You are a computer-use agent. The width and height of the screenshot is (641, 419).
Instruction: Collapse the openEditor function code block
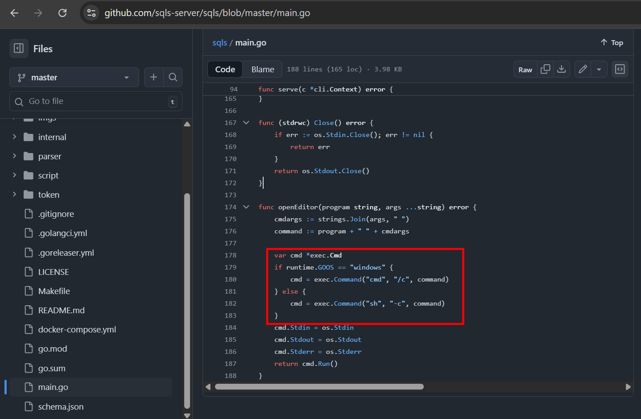pos(247,207)
